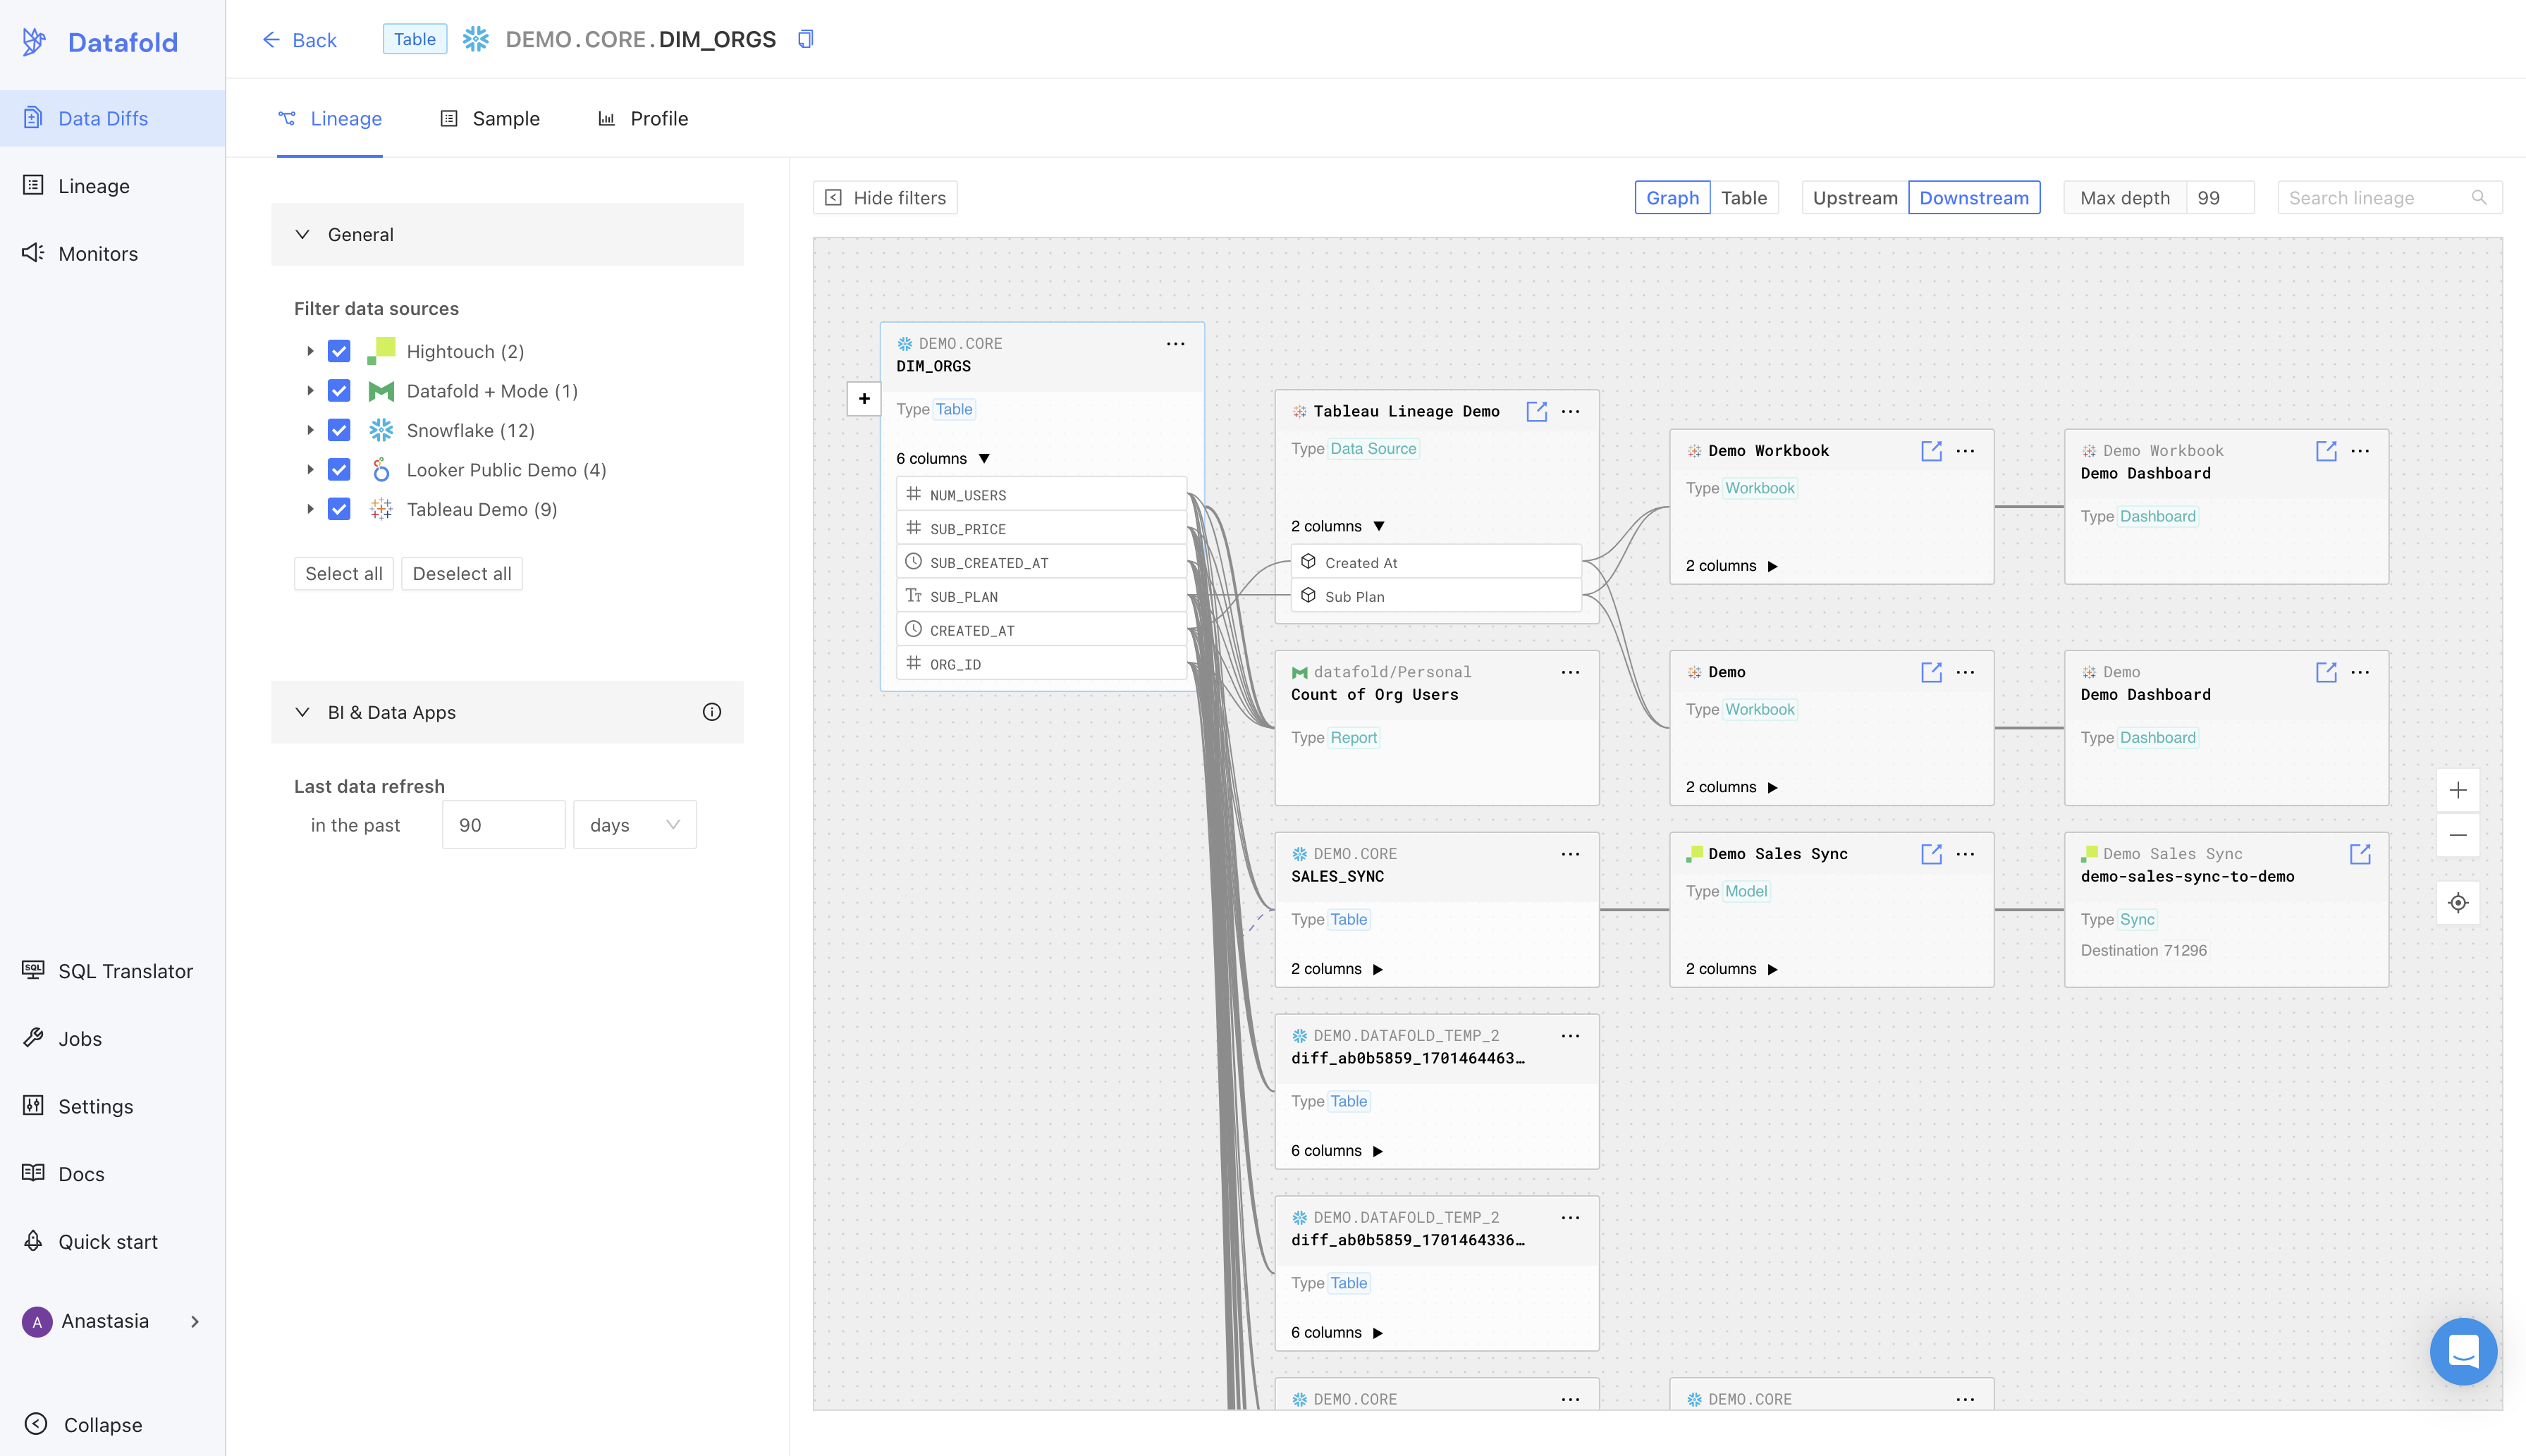Go Back to previous page
The width and height of the screenshot is (2526, 1456).
tap(299, 40)
